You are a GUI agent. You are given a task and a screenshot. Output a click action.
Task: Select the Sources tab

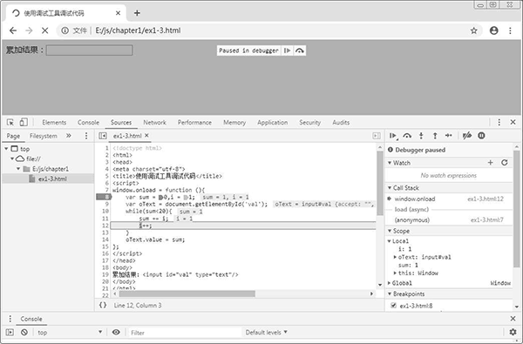[121, 122]
